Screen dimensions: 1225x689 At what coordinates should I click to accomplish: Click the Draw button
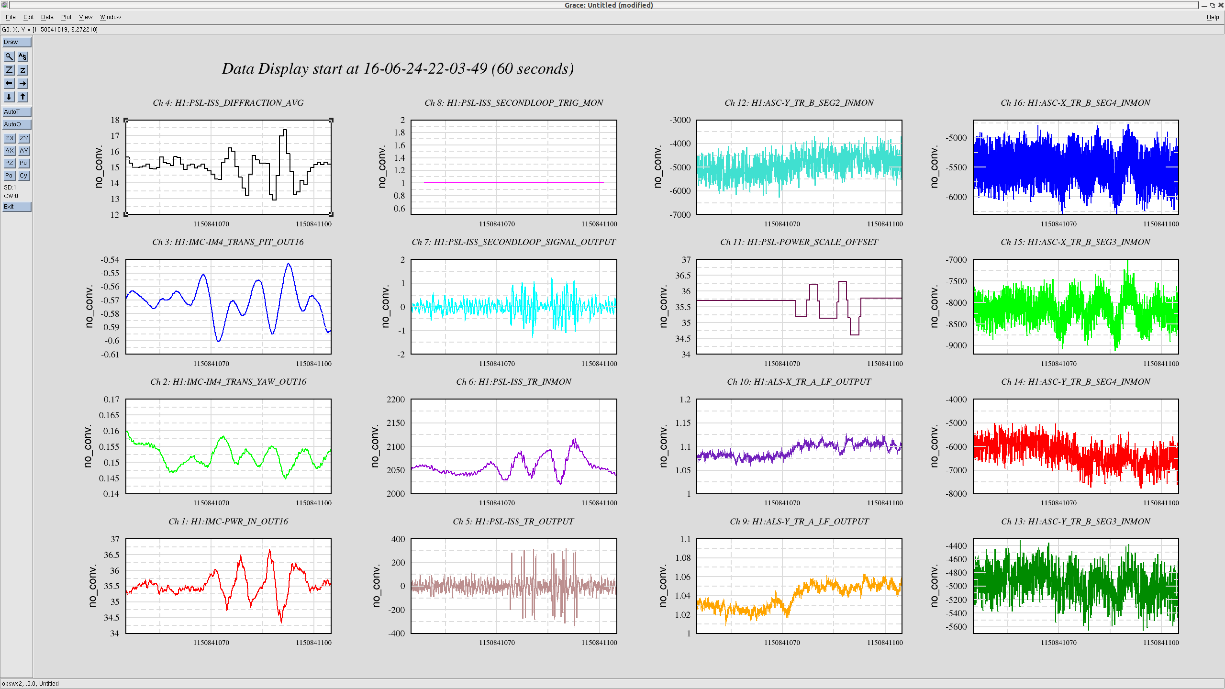click(x=16, y=42)
